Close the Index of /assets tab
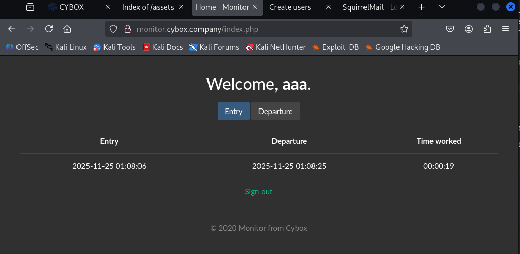Image resolution: width=520 pixels, height=254 pixels. coord(183,7)
